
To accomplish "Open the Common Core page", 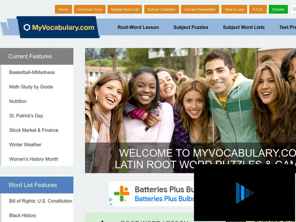I will [x=90, y=10].
